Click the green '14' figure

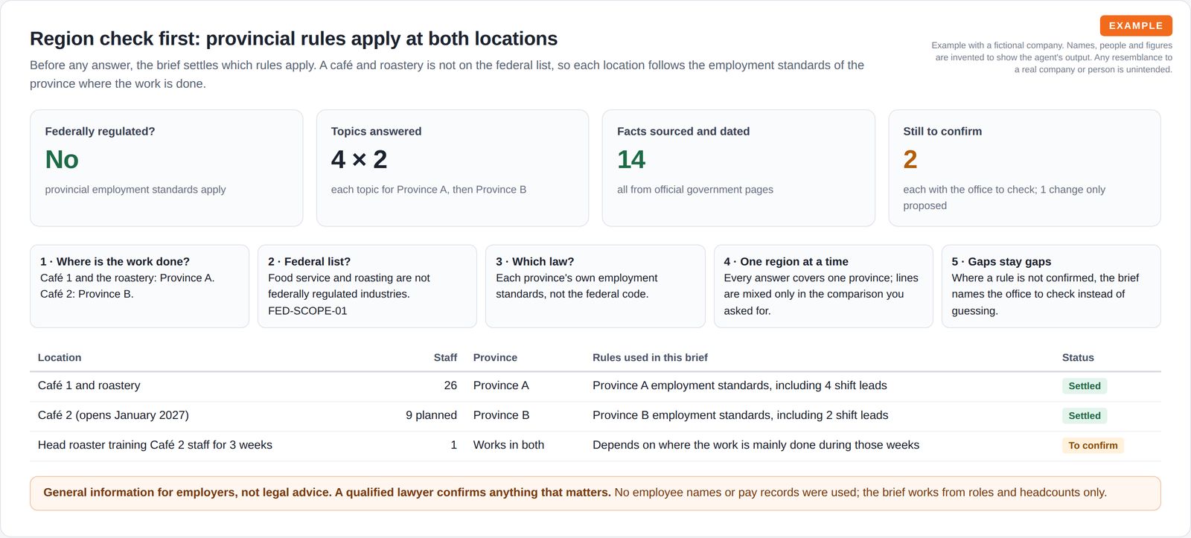pyautogui.click(x=630, y=159)
